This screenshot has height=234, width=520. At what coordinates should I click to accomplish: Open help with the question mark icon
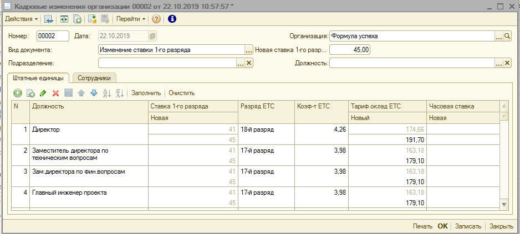[x=156, y=19]
